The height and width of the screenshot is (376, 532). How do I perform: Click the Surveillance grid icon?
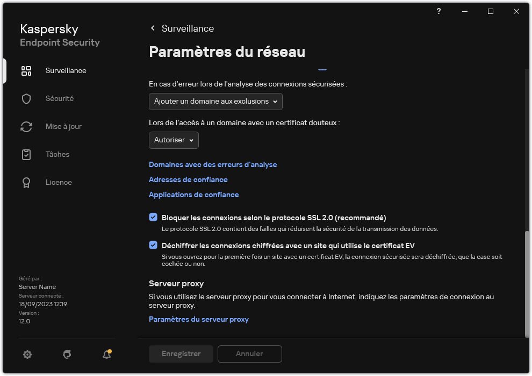click(26, 70)
